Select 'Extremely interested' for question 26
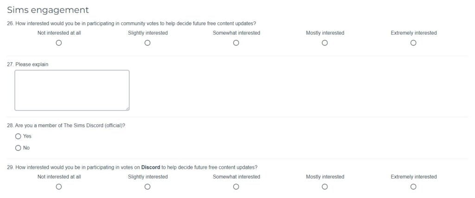The width and height of the screenshot is (475, 198). pyautogui.click(x=413, y=43)
